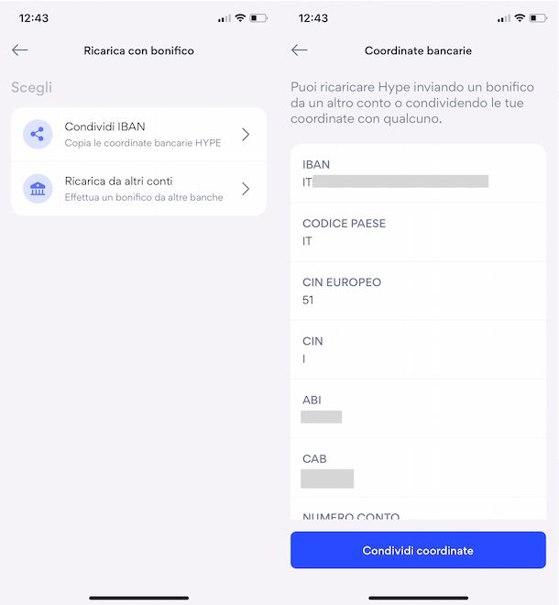Tap the redacted CAB value
The image size is (559, 605).
327,478
